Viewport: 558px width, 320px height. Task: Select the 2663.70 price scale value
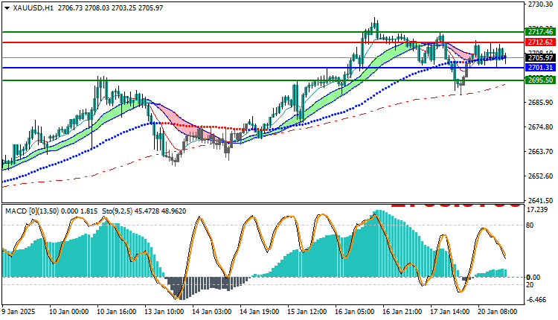tap(540, 152)
